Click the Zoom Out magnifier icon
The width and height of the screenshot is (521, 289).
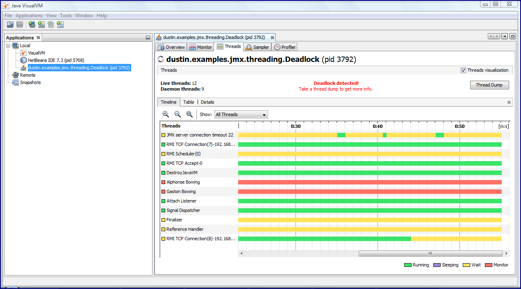pyautogui.click(x=177, y=114)
